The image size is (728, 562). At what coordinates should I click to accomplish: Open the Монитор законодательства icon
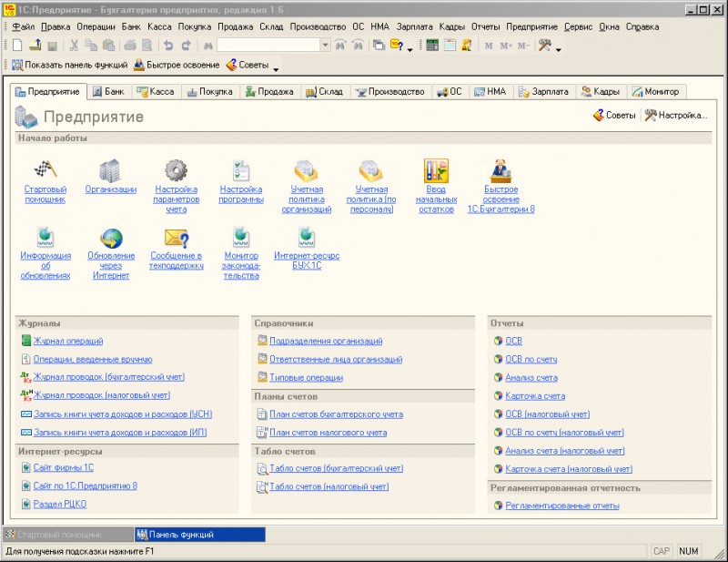pyautogui.click(x=241, y=238)
